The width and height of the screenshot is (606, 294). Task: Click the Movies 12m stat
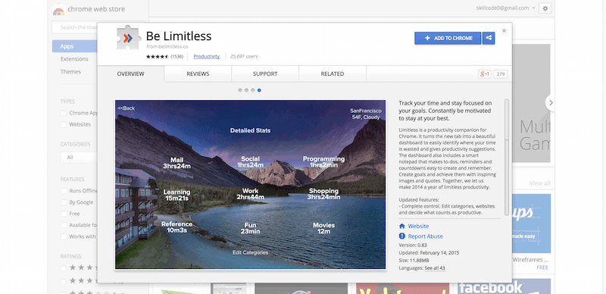coord(324,228)
